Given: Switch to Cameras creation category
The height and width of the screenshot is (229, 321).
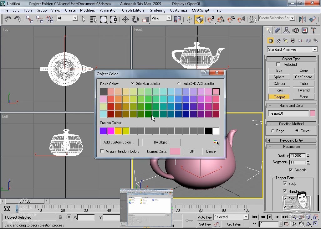Looking at the screenshot, I should click(293, 41).
